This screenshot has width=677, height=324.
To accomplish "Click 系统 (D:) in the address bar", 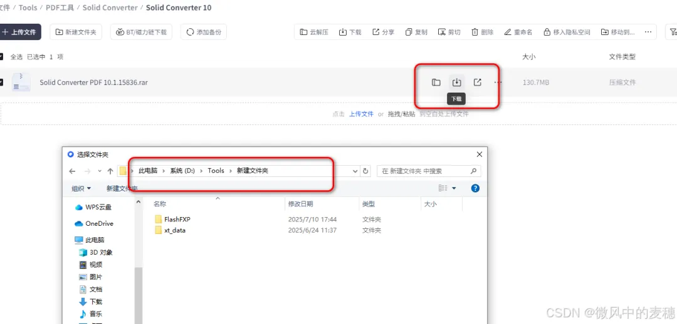I will (182, 171).
